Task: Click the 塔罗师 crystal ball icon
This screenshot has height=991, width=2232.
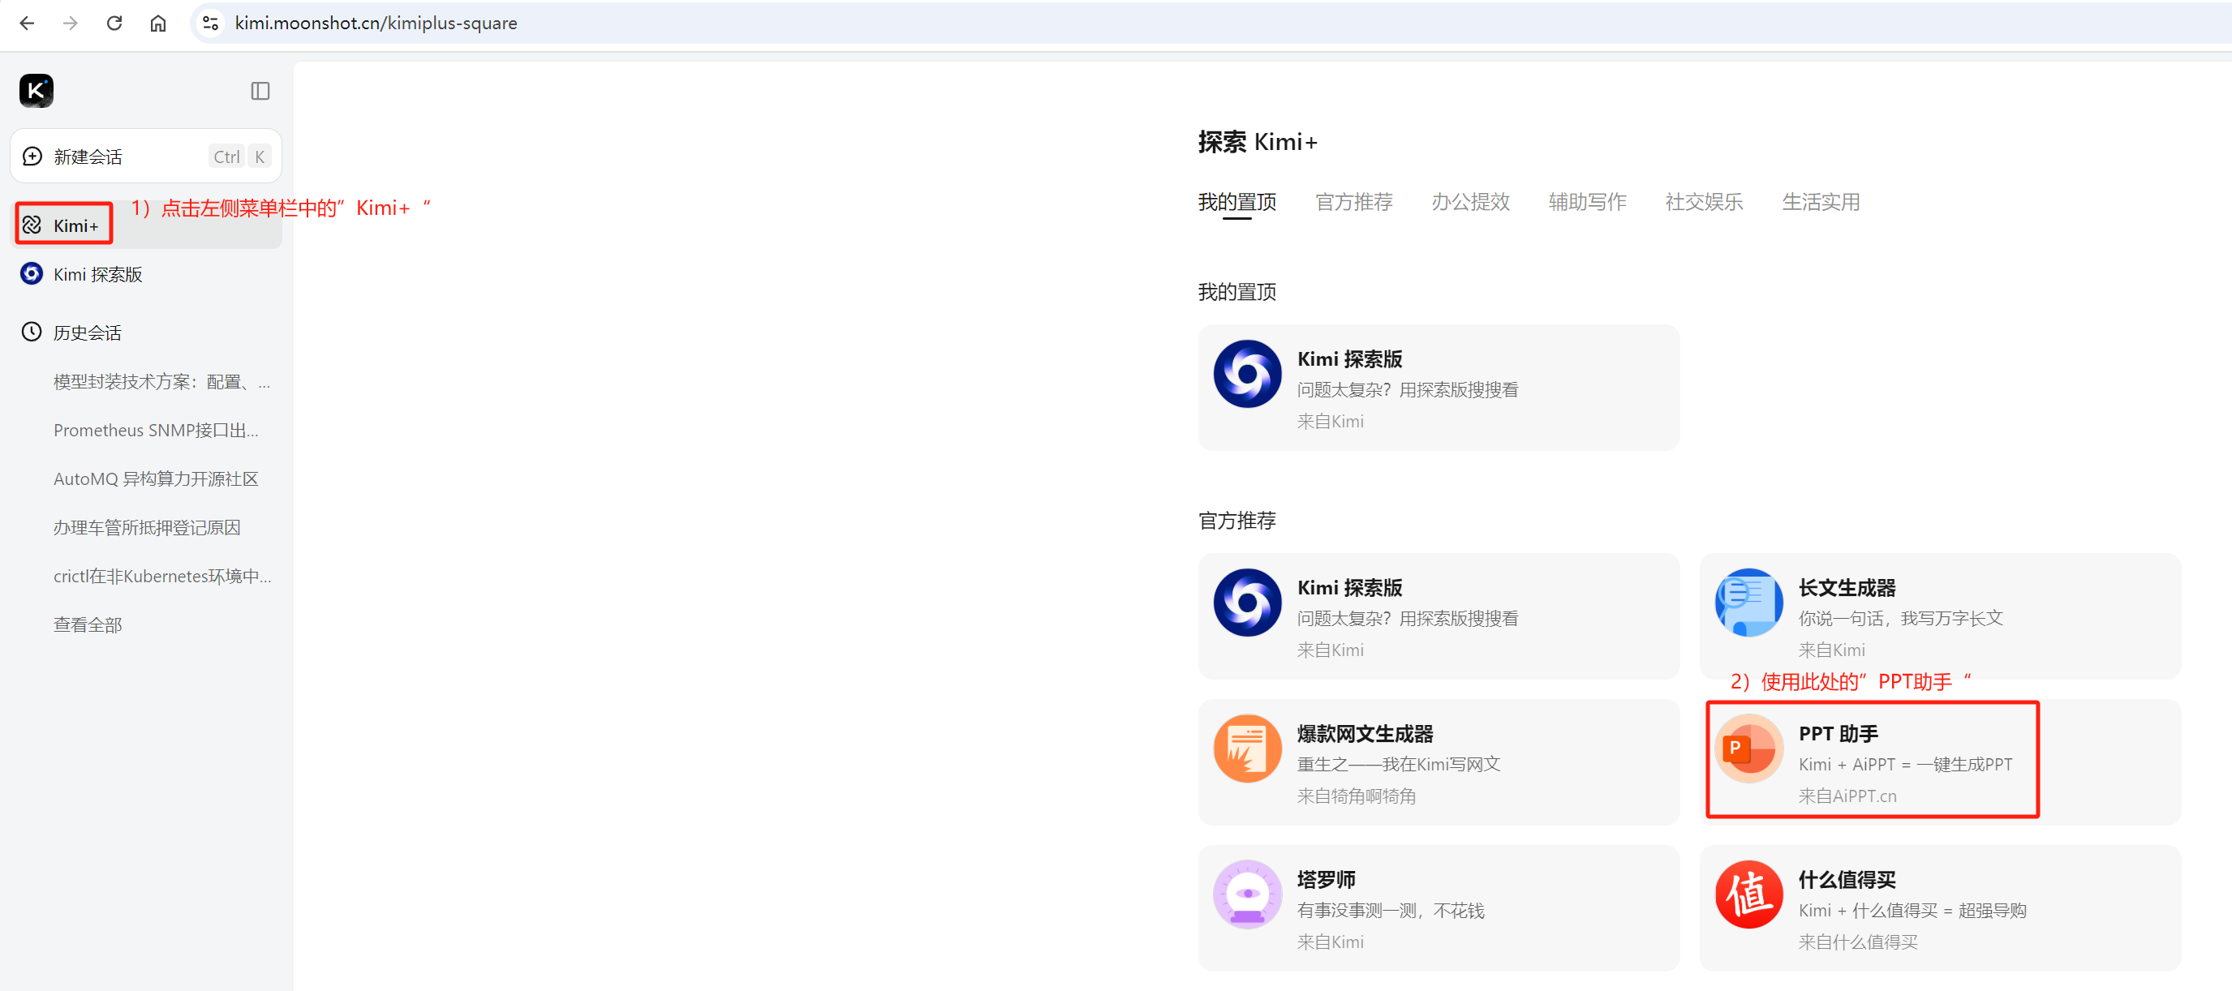Action: tap(1247, 894)
